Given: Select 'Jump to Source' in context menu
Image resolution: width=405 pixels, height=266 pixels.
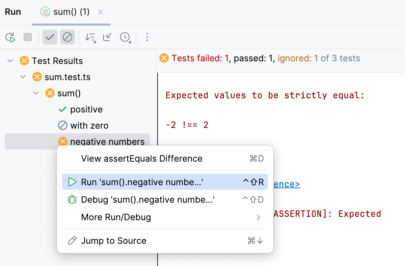Looking at the screenshot, I should pos(113,240).
